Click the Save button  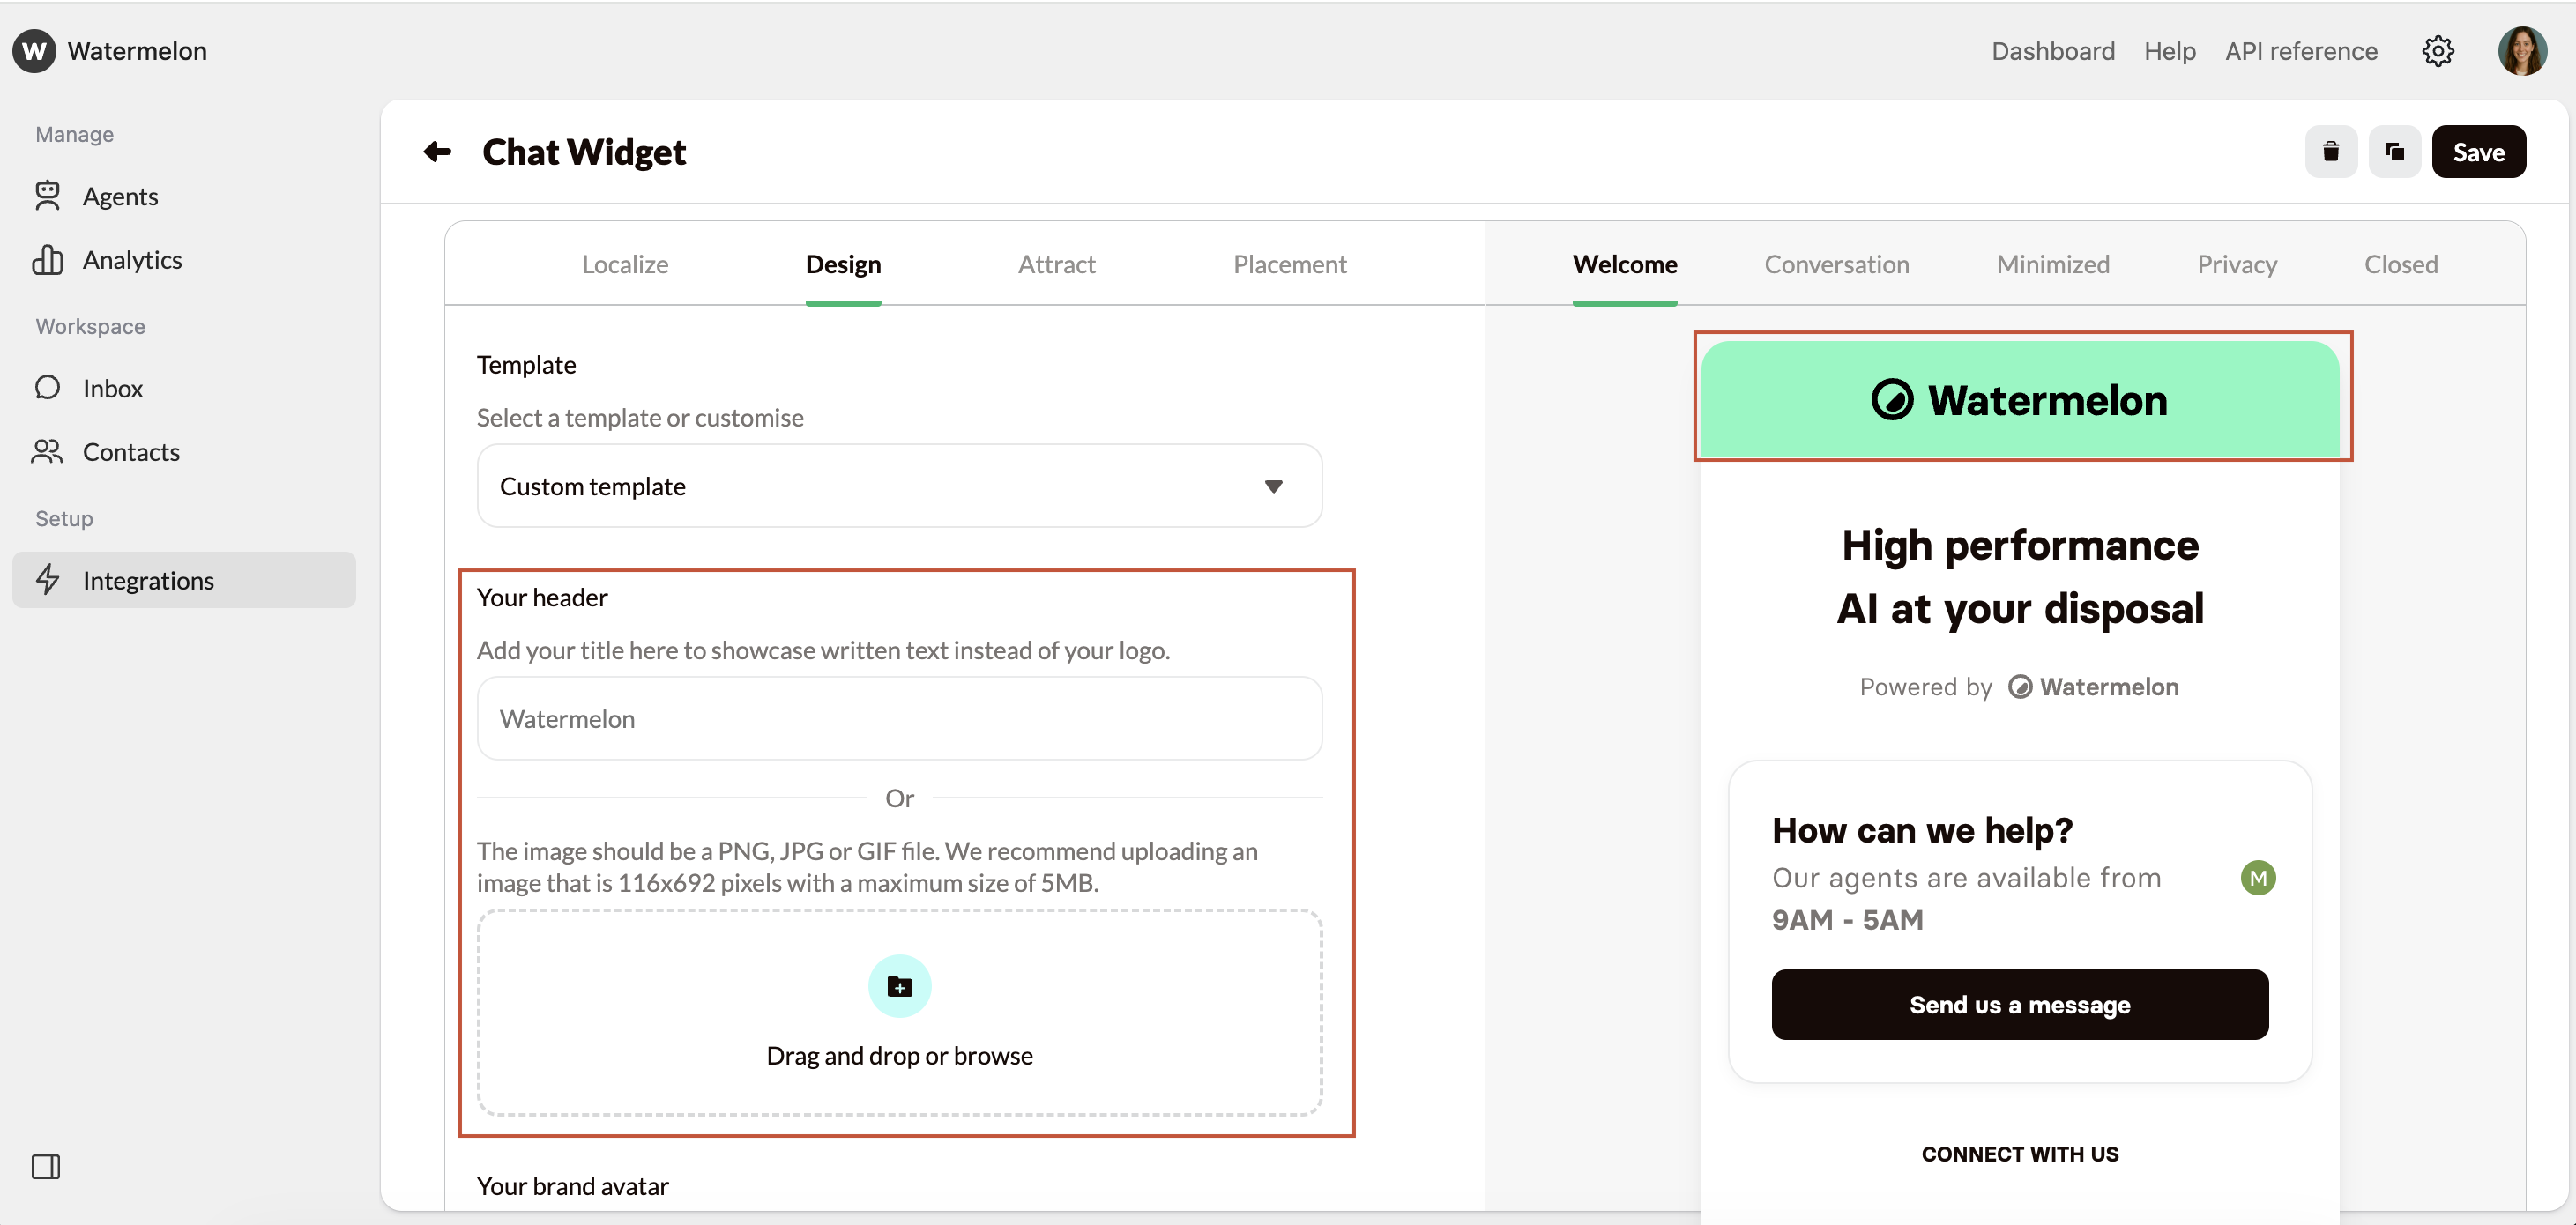pyautogui.click(x=2478, y=152)
